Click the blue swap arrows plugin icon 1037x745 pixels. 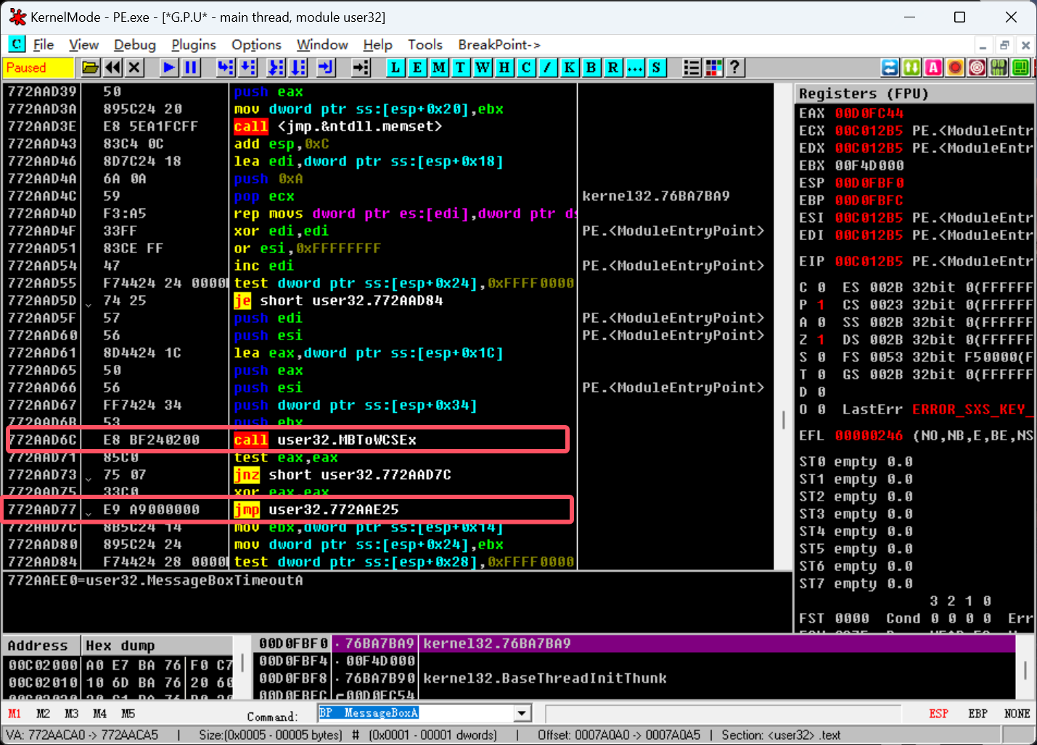890,67
